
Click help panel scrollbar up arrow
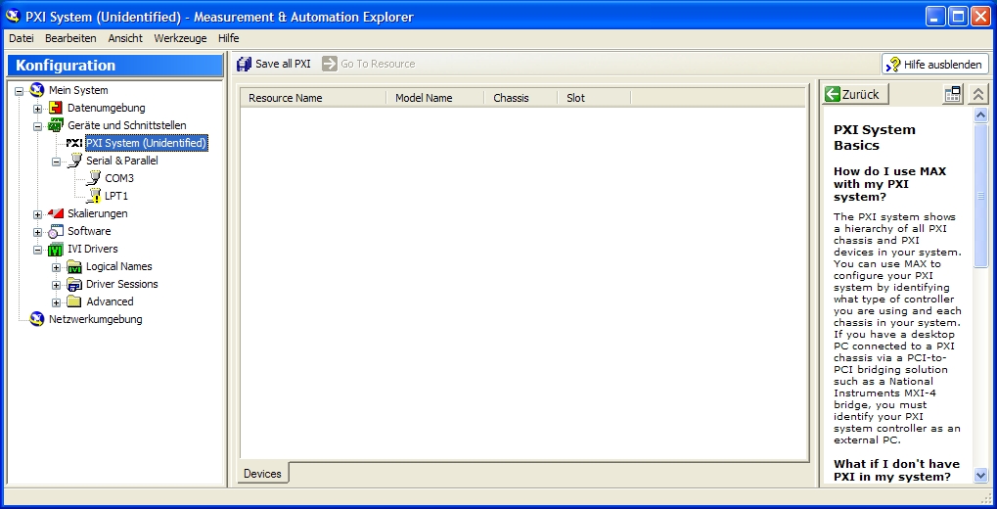pos(979,116)
